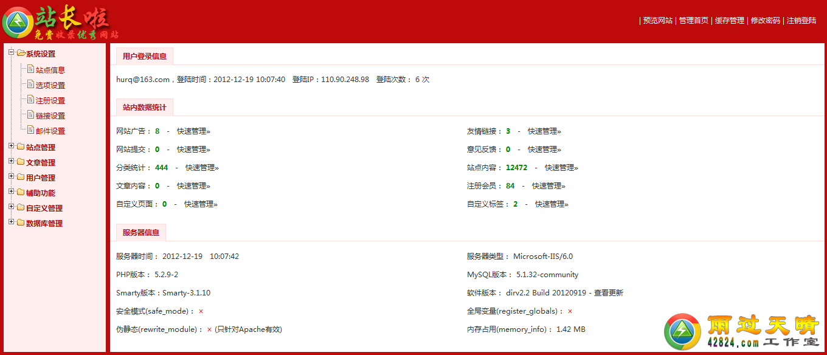Click the 系统设置 open folder icon
827x355 pixels.
coord(21,53)
